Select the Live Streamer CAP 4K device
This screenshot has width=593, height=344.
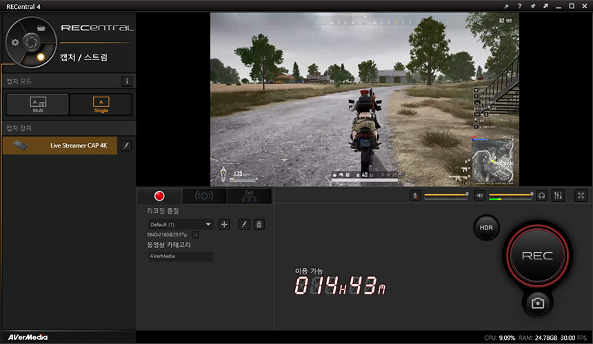coord(60,145)
